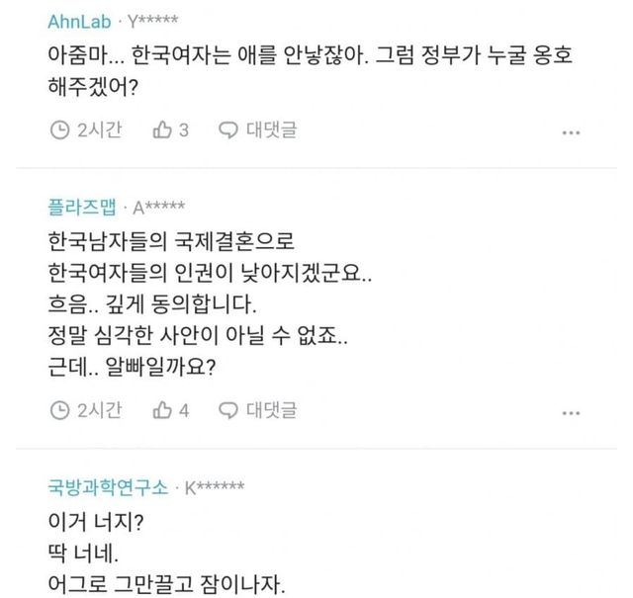Click the like count 4
Image resolution: width=633 pixels, height=598 pixels.
(183, 409)
